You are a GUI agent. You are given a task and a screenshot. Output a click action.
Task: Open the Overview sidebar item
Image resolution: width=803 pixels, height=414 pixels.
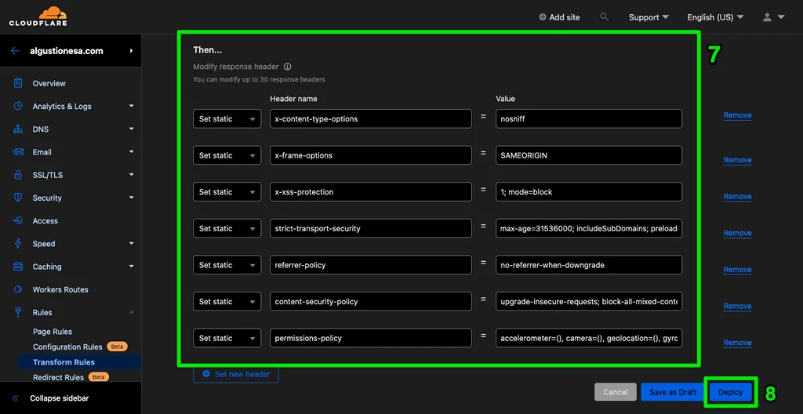pos(49,83)
